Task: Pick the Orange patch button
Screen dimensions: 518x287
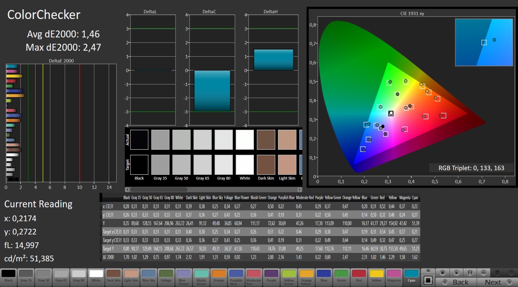Action: tap(219, 277)
